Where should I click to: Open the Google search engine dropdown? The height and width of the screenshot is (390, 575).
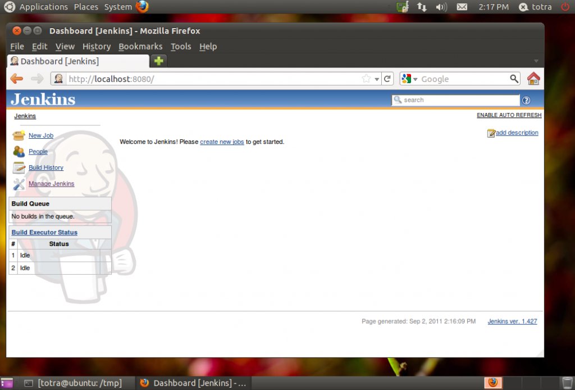pyautogui.click(x=409, y=79)
